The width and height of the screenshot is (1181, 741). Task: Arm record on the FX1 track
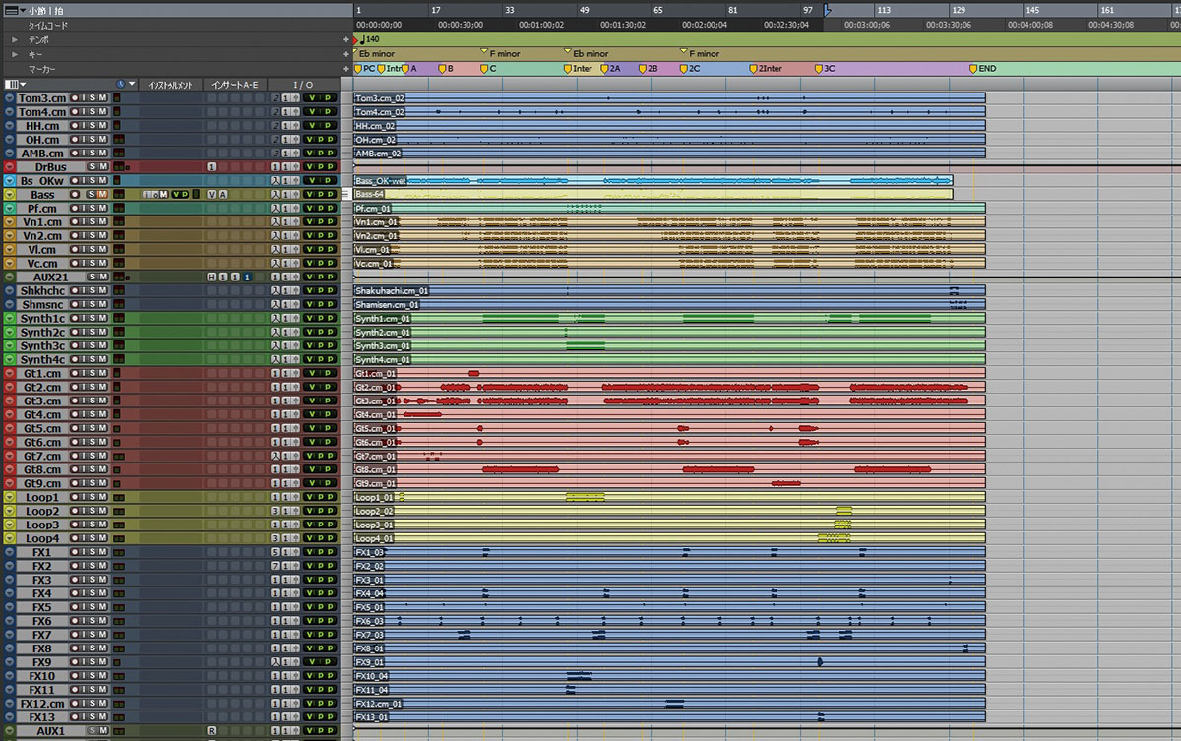tap(75, 553)
